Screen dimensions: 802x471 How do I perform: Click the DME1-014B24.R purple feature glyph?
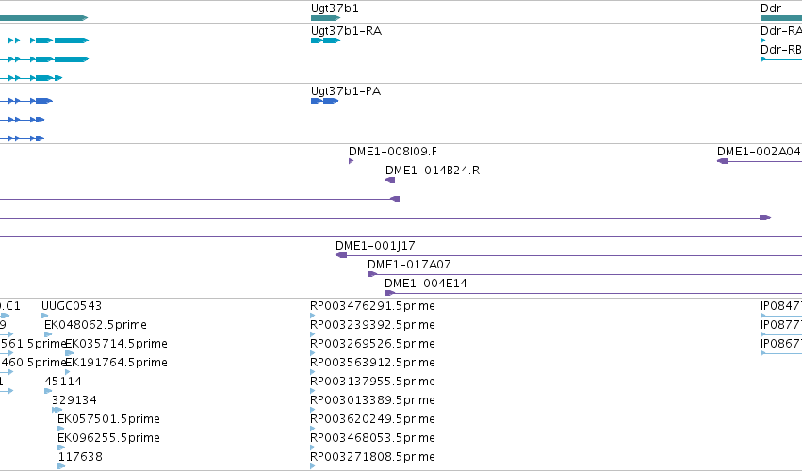[390, 180]
